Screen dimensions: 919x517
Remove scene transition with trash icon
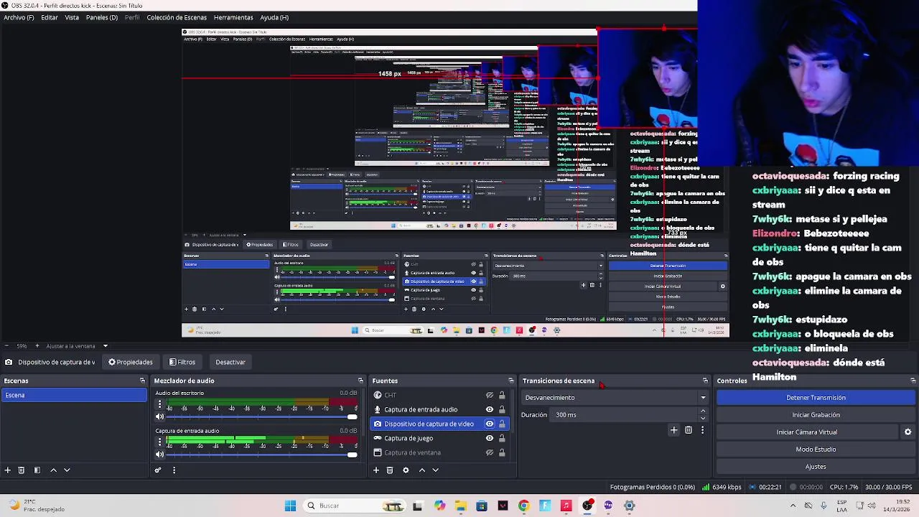pyautogui.click(x=689, y=430)
